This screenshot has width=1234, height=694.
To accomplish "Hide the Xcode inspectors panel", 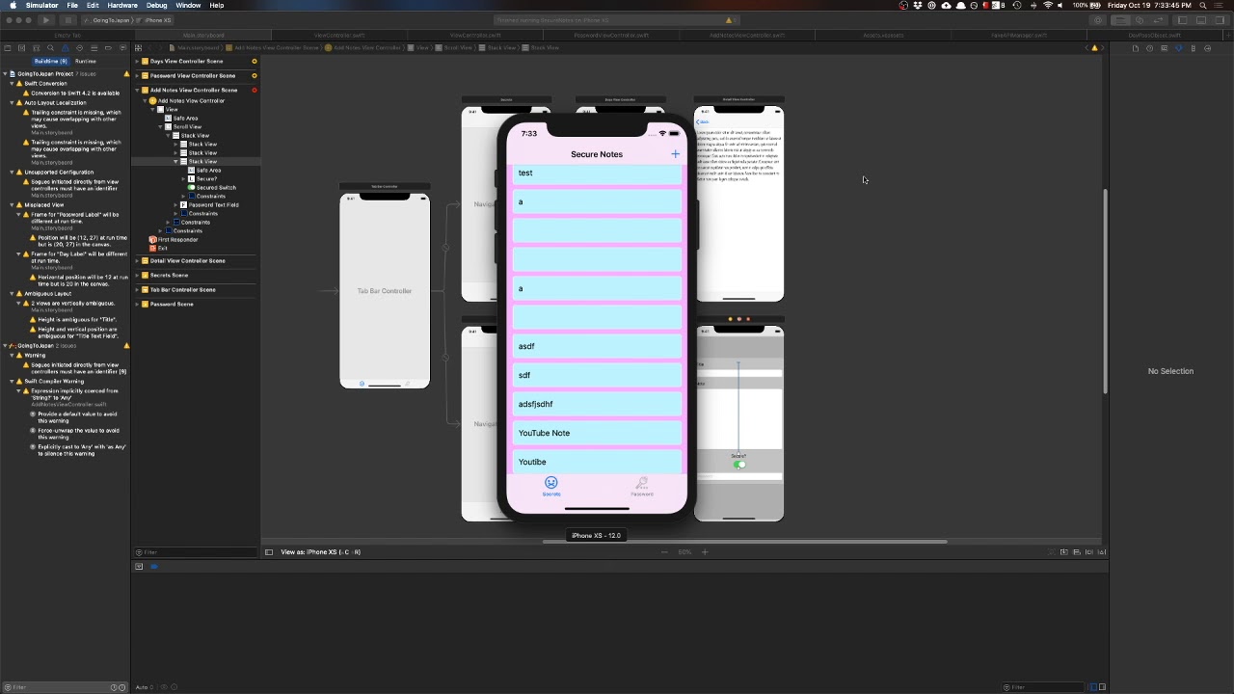I will coord(1221,20).
